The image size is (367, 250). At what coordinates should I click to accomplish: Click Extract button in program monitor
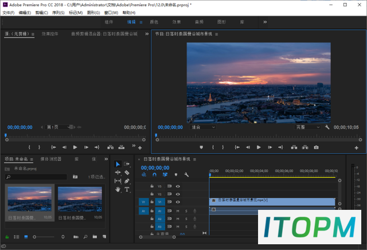(x=305, y=147)
